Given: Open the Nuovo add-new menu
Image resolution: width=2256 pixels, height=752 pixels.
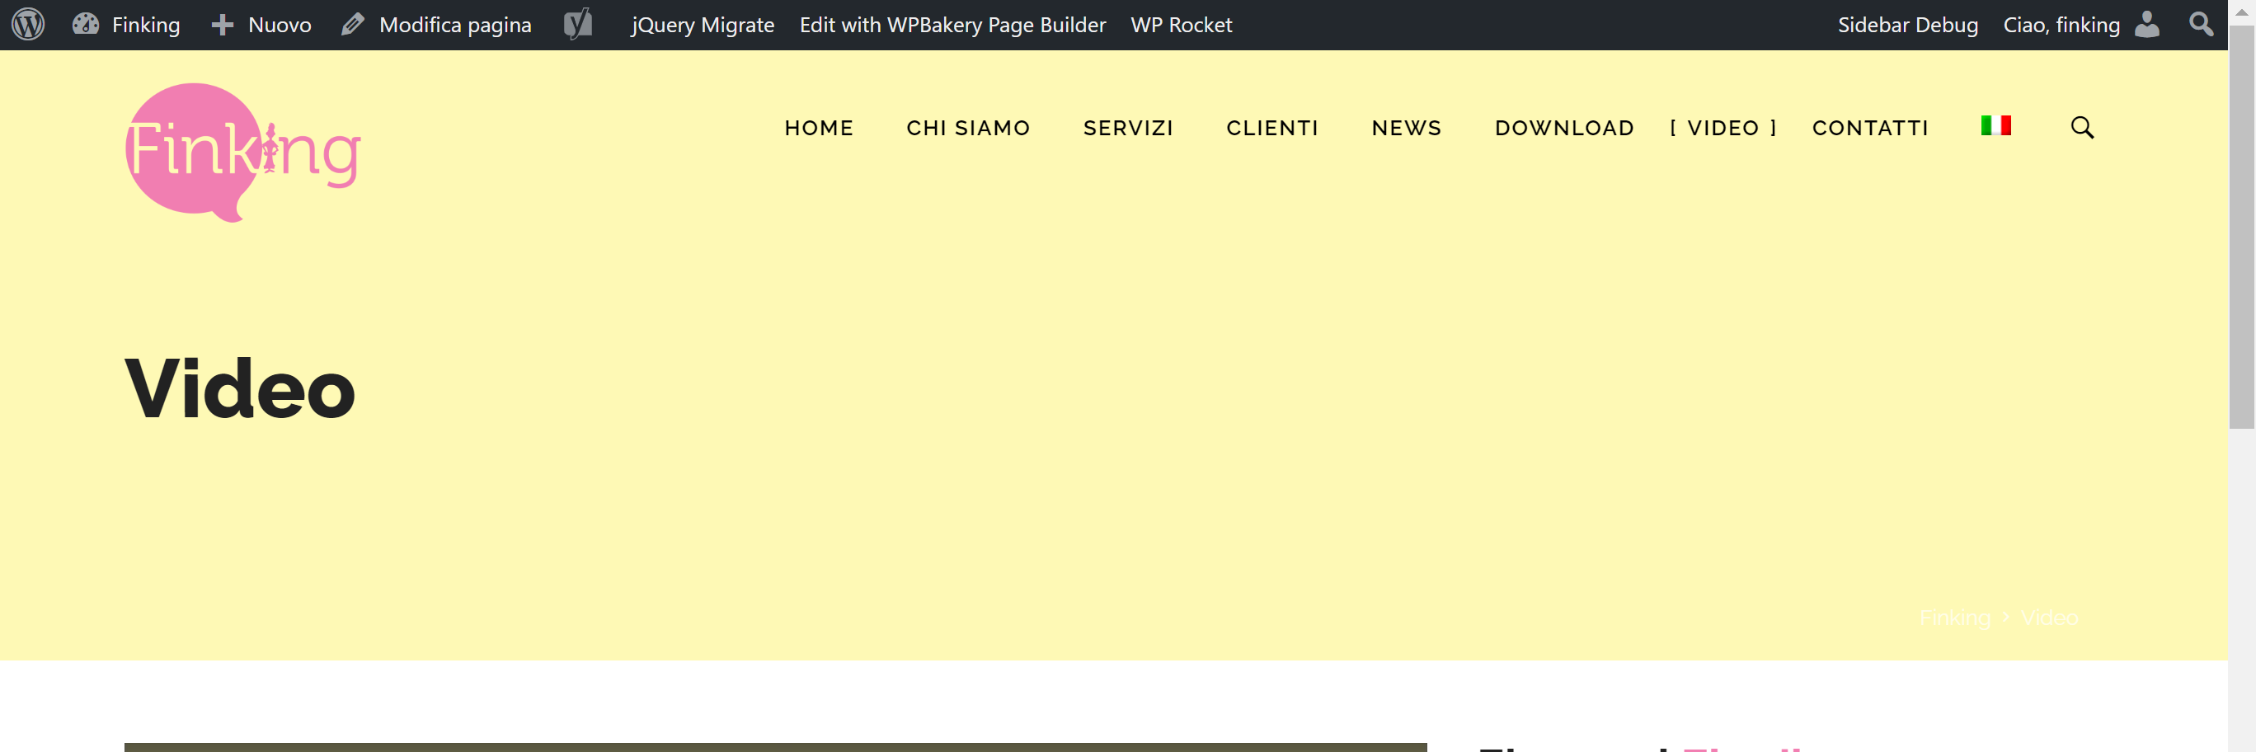Looking at the screenshot, I should pos(261,25).
